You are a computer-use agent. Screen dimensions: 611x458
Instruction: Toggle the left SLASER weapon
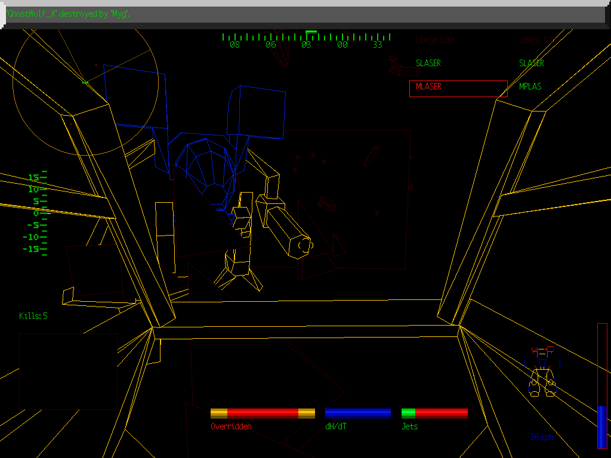428,63
